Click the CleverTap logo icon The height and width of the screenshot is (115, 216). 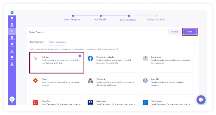click(x=35, y=103)
